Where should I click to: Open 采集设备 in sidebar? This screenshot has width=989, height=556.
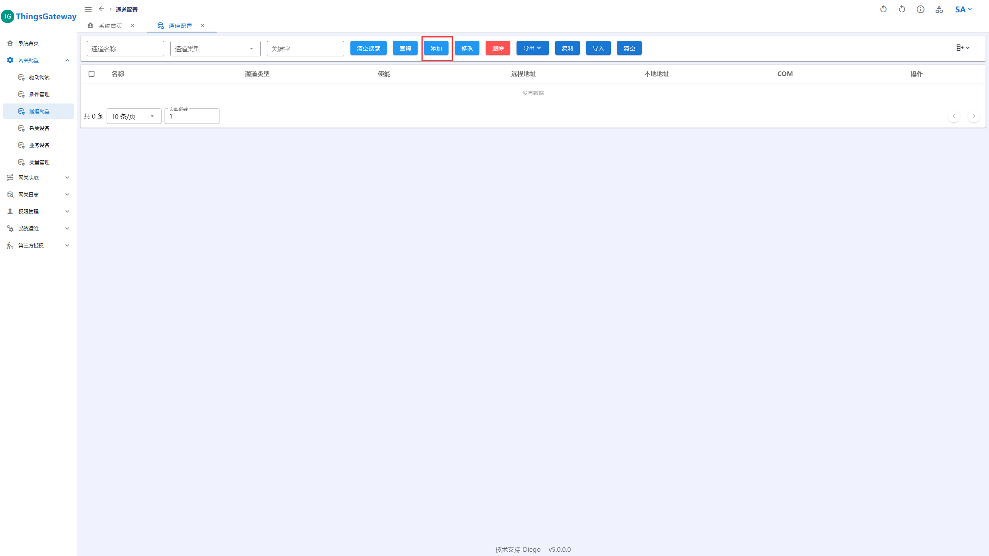click(39, 128)
